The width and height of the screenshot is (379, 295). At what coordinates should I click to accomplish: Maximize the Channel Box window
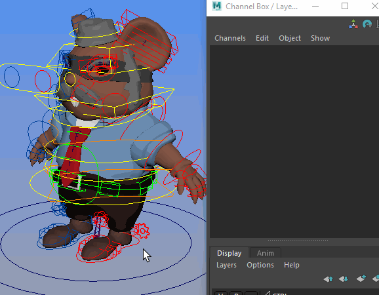(345, 7)
